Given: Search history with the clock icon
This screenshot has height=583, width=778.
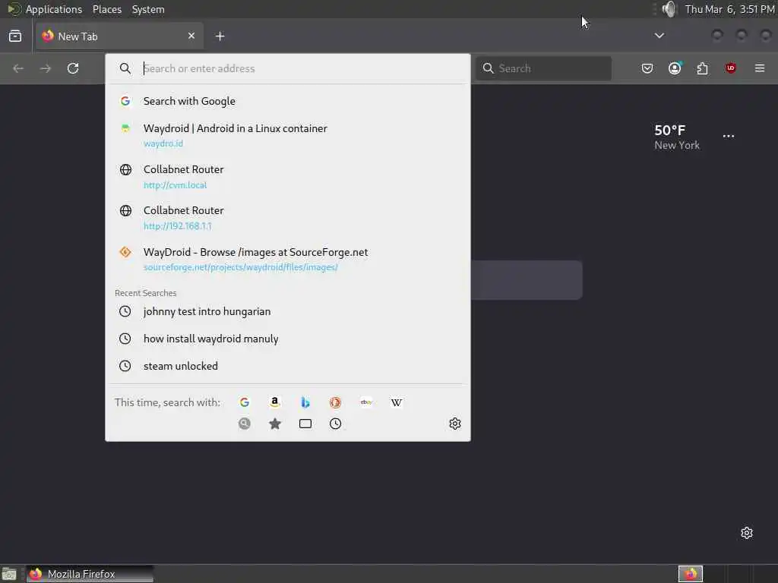Looking at the screenshot, I should coord(335,424).
